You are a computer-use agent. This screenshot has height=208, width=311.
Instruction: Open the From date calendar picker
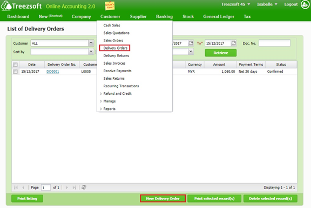(191, 43)
